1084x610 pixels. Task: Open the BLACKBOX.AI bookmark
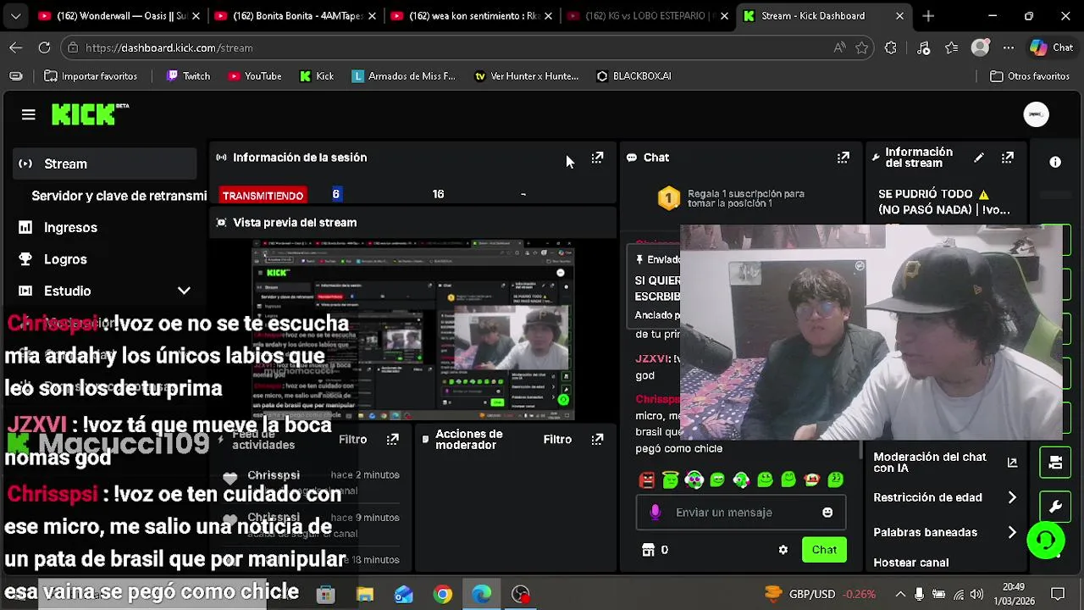point(633,75)
